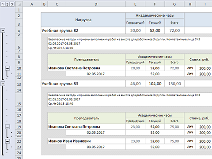The height and width of the screenshot is (159, 212).
Task: Select column E header
Action: point(135,4)
